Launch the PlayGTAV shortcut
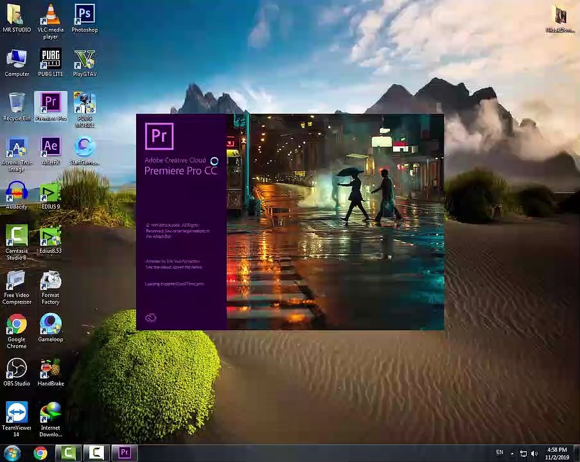 coord(85,63)
